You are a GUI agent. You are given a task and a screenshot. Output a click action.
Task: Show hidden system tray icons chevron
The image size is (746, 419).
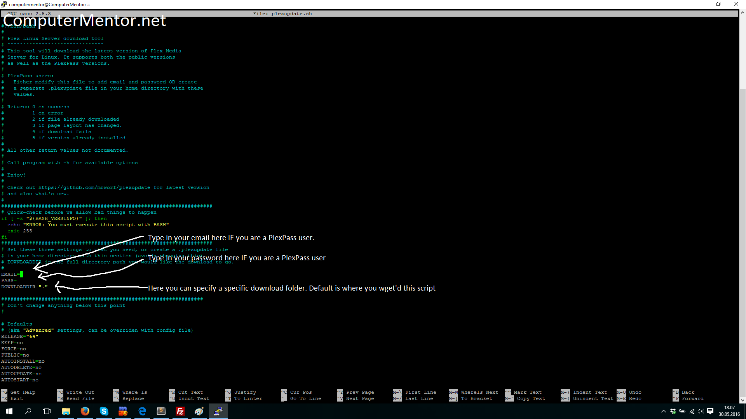point(664,411)
